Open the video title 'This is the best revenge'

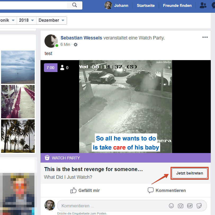coord(93,169)
